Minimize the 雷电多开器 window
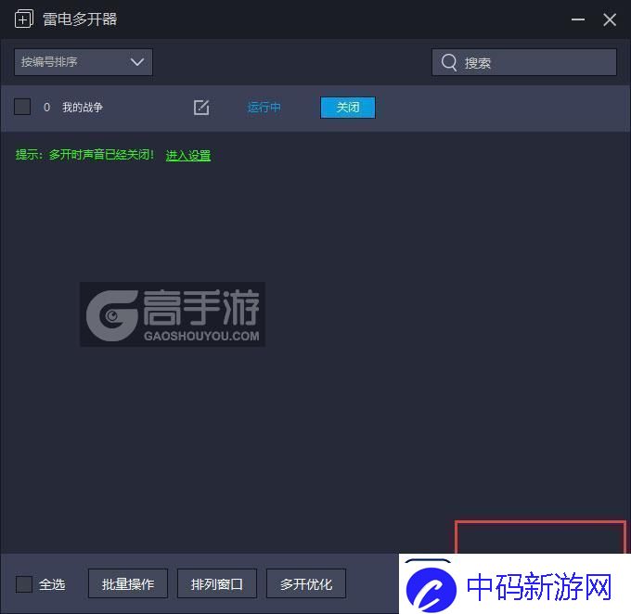Viewport: 631px width, 614px height. (x=578, y=19)
